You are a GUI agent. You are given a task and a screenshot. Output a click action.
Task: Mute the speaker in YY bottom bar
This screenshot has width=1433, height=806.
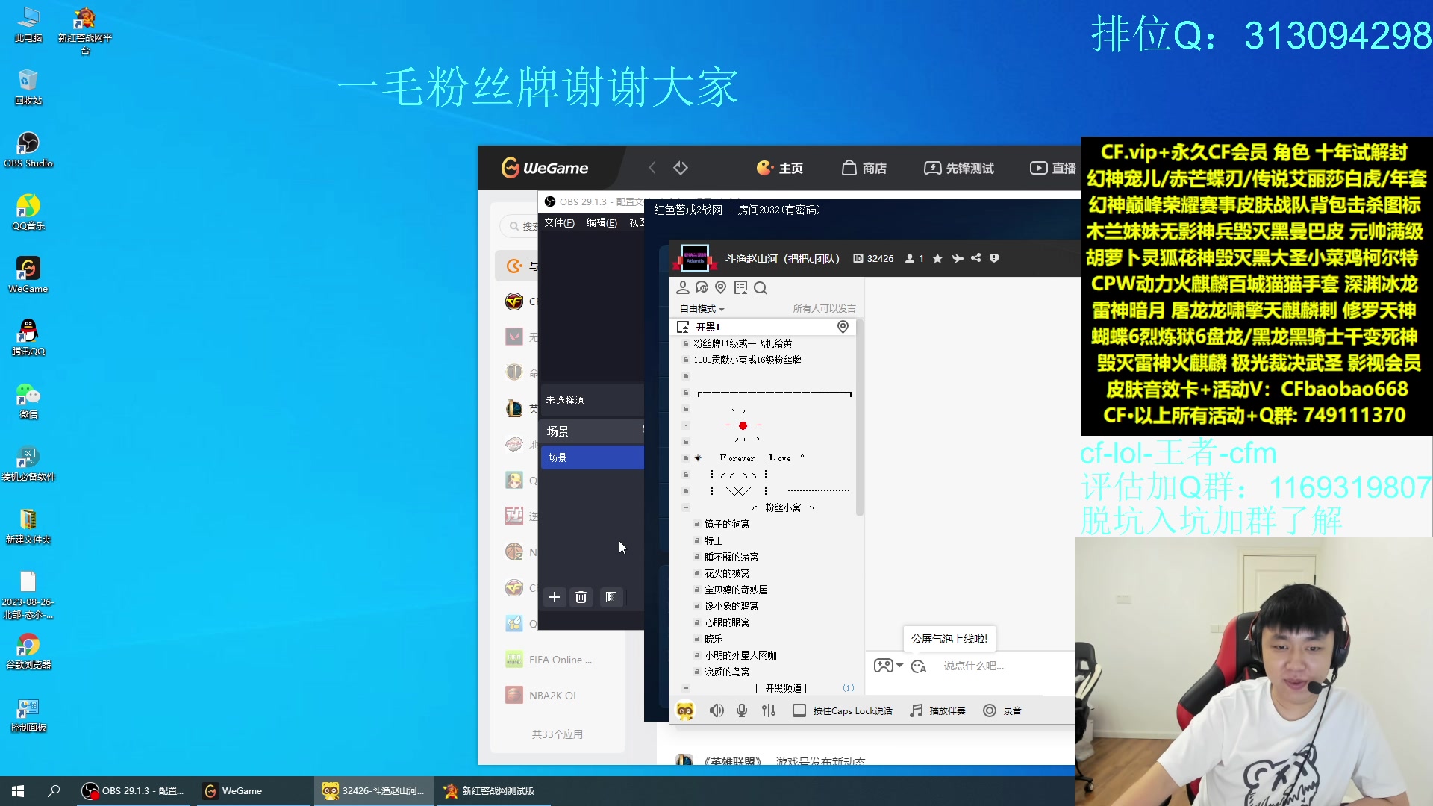716,710
